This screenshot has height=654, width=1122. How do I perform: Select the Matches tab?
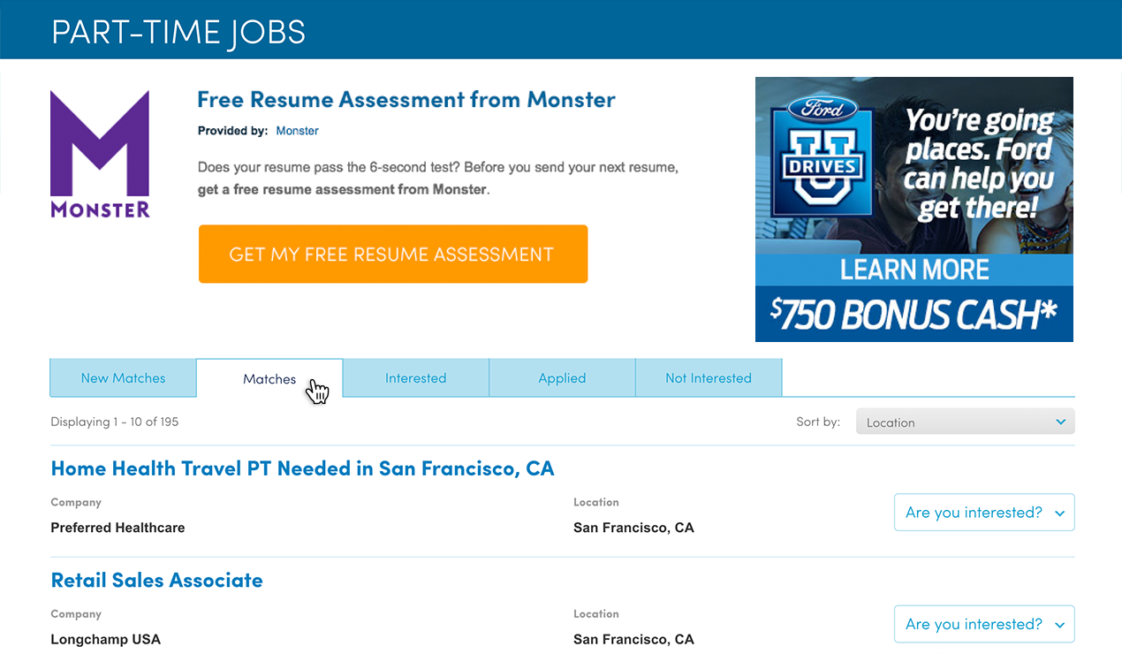pyautogui.click(x=269, y=378)
